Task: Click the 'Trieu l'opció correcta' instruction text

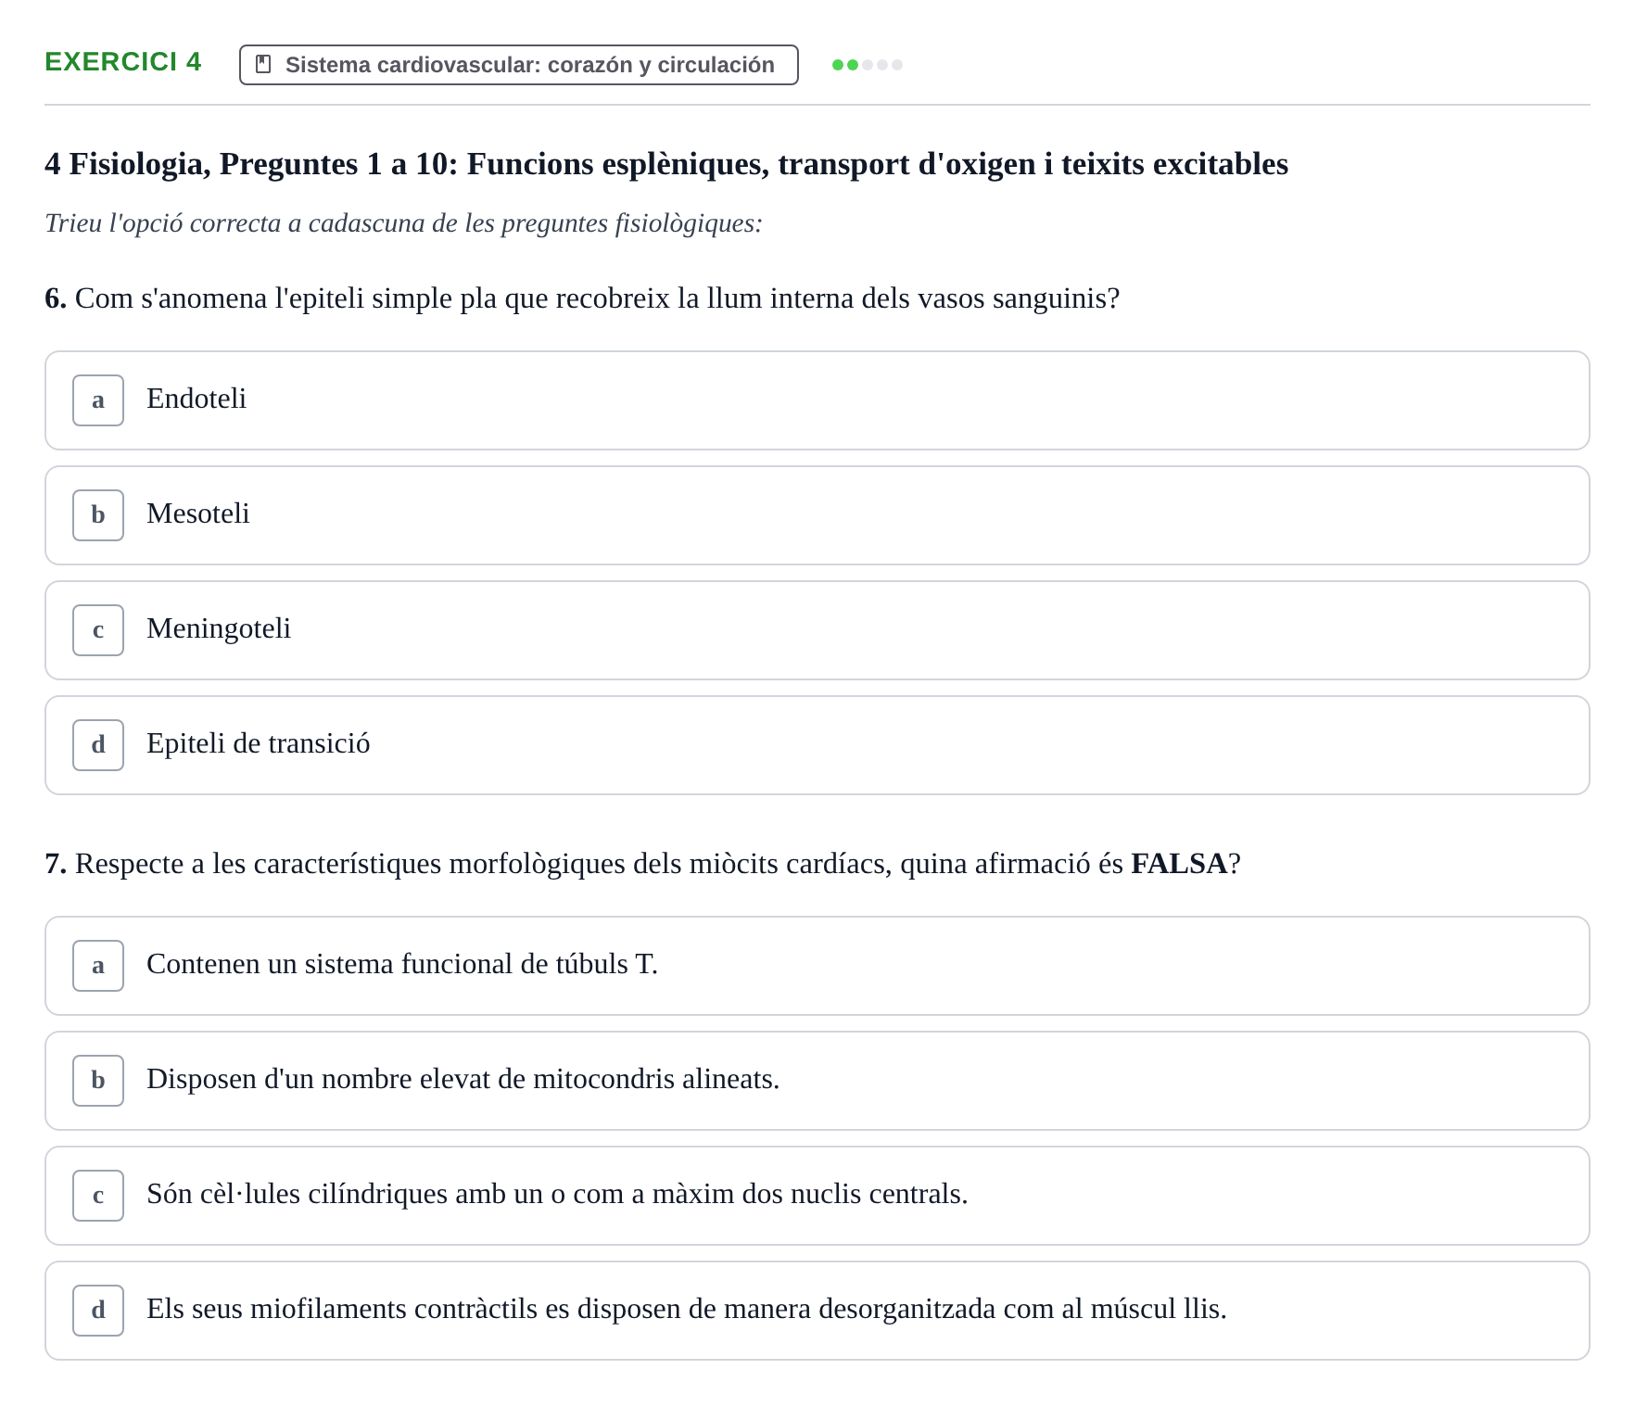Action: pyautogui.click(x=403, y=223)
